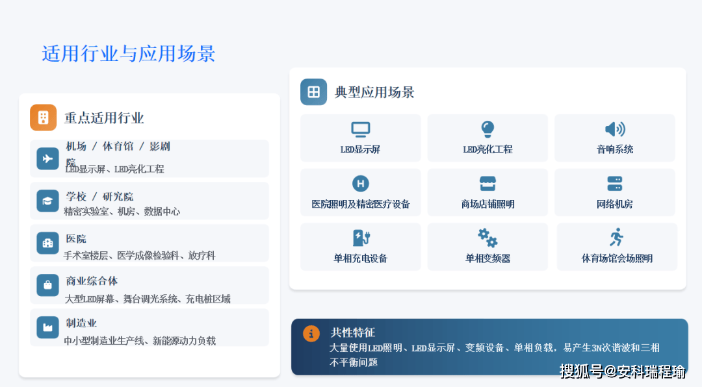Click the 商业综合体 row title
Screen dimensions: 702x387
pos(92,281)
